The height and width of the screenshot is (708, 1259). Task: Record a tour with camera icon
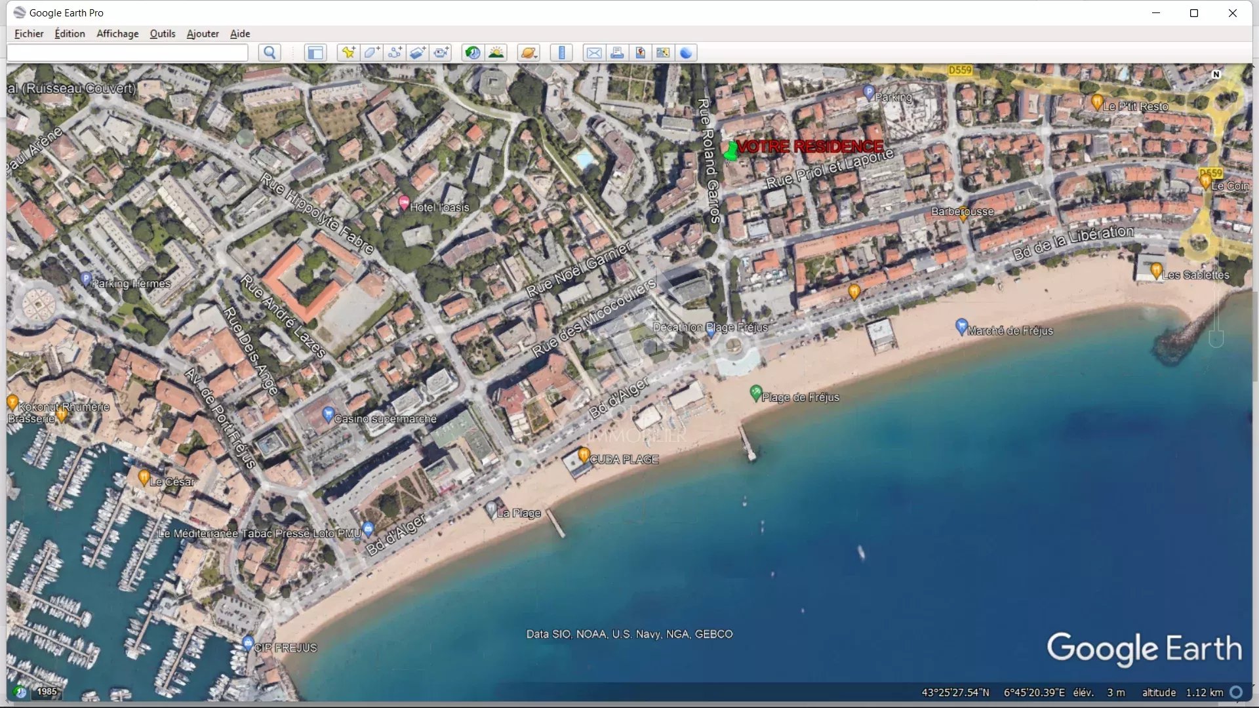coord(441,53)
